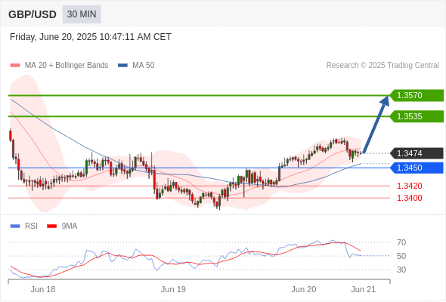Screen dimensions: 446x302
Task: Toggle the 9MA red legend swatch
Action: coord(51,226)
